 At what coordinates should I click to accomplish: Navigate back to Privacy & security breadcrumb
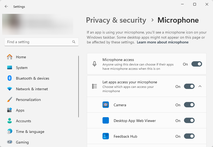click(x=116, y=20)
